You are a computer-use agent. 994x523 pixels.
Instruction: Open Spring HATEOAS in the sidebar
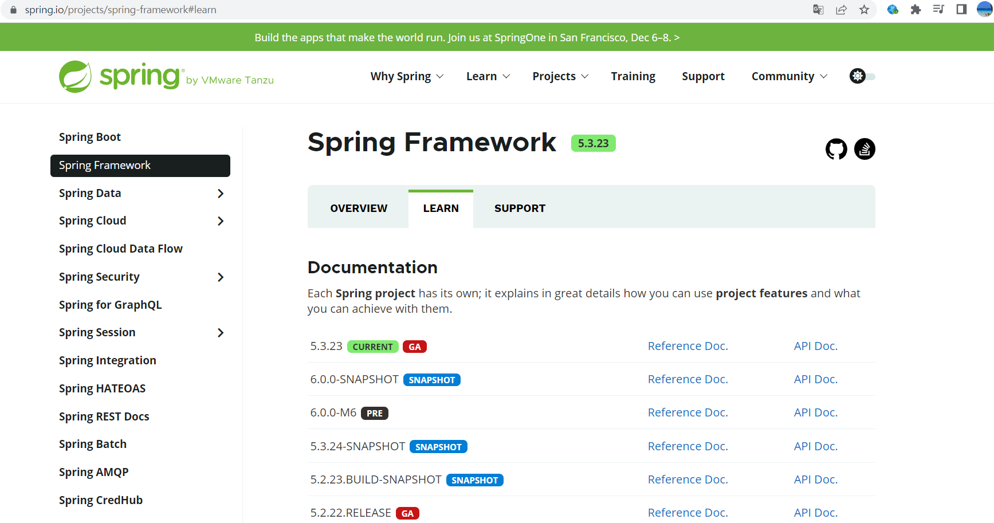point(103,389)
